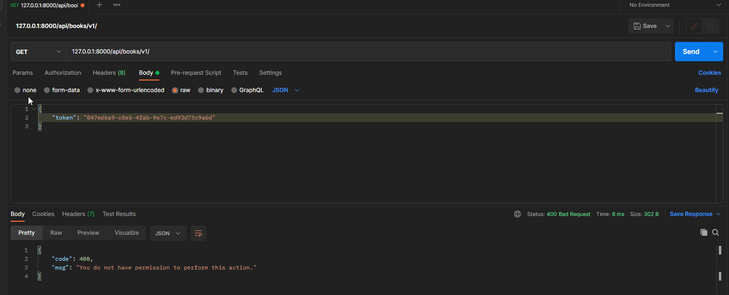The image size is (729, 295).
Task: Switch to the Authorization tab
Action: [63, 73]
